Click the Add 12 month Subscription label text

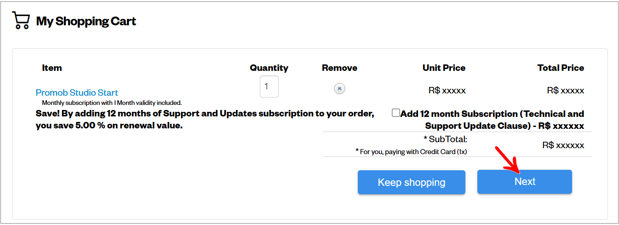point(492,120)
